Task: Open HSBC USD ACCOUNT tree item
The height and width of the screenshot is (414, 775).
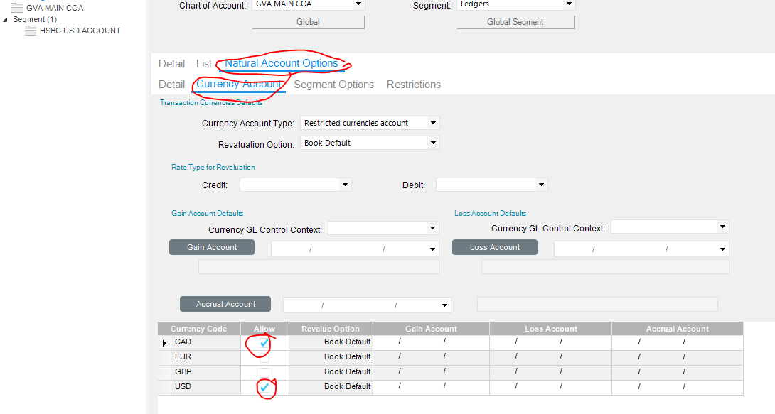Action: (x=80, y=31)
